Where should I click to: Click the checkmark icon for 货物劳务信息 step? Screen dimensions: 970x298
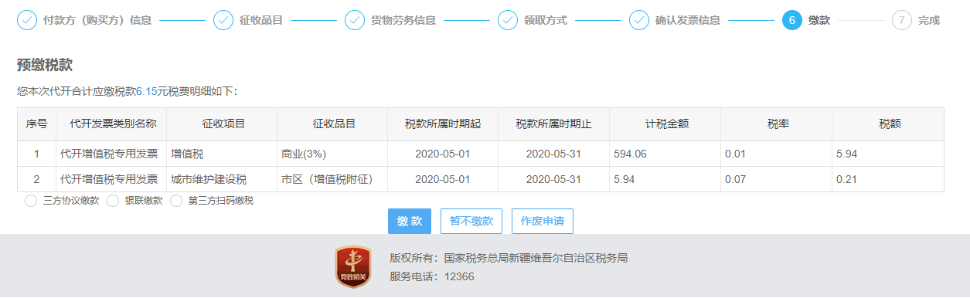click(x=355, y=20)
